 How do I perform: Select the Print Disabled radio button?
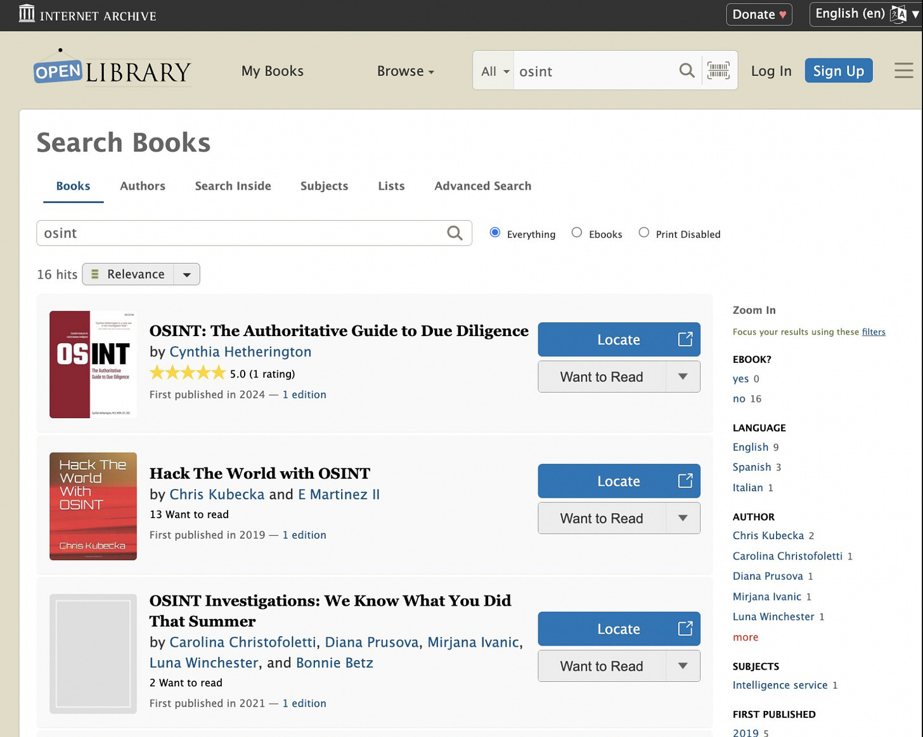point(644,233)
